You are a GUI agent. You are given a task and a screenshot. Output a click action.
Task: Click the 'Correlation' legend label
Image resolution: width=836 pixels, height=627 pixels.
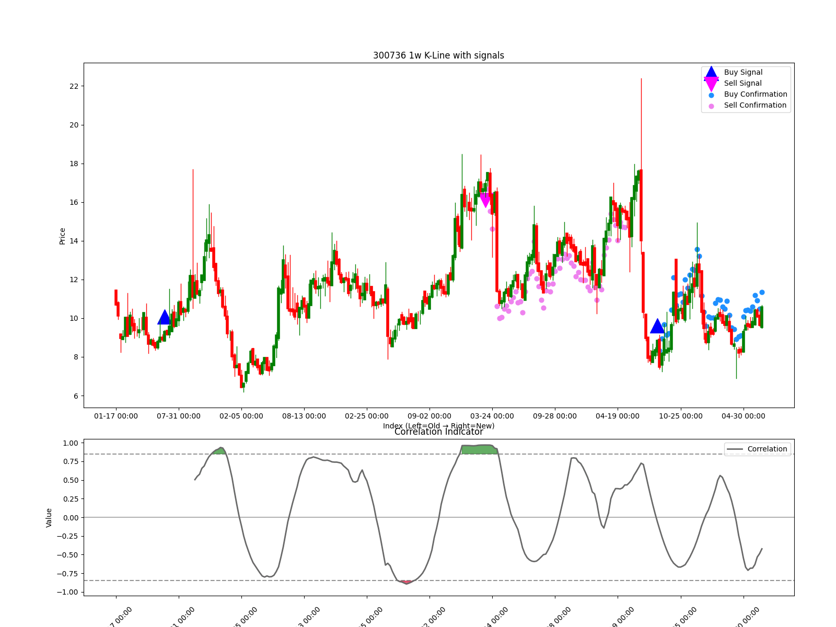pyautogui.click(x=767, y=449)
